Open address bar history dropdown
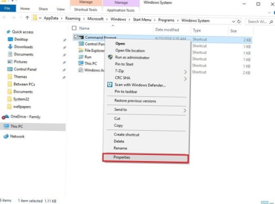This screenshot has width=275, height=204. 234,21
